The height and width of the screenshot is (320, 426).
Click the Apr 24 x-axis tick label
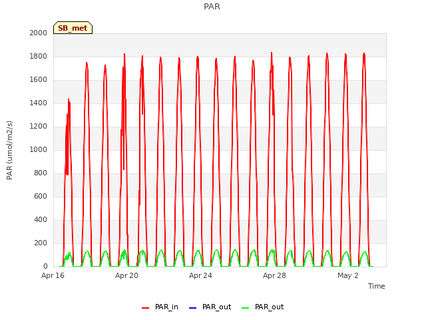point(200,275)
